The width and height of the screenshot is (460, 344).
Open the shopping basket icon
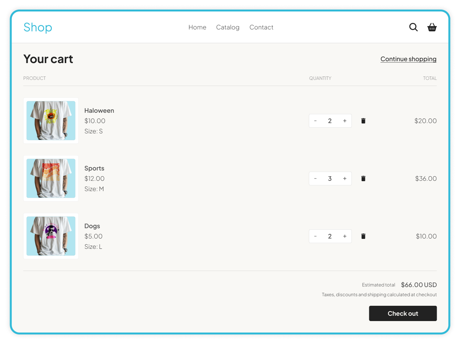pos(432,27)
